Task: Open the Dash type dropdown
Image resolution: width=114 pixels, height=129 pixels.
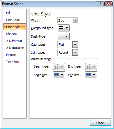Action: (x=64, y=36)
